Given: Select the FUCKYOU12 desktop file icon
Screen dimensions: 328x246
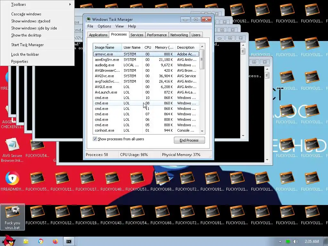Looking at the screenshot, I should 62,215.
